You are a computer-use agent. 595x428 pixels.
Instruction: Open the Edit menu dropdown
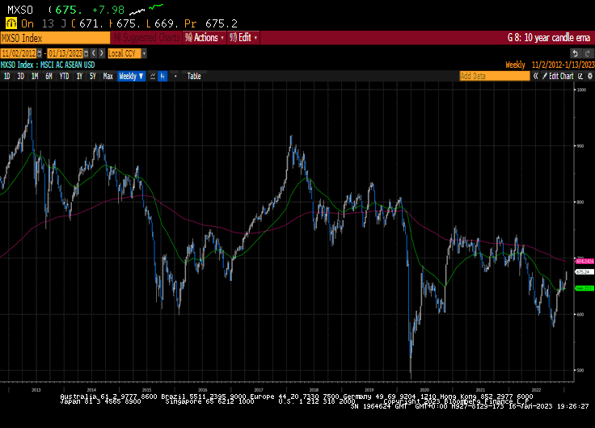click(243, 37)
